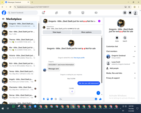Click the voice clip microphone icon

tap(44, 99)
